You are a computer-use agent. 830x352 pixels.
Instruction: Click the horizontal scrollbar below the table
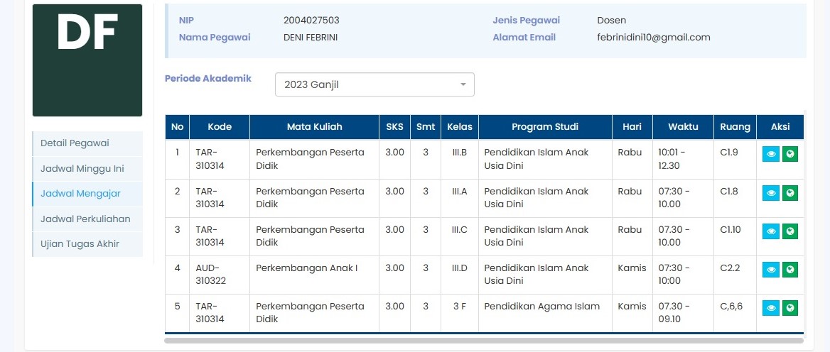point(483,341)
